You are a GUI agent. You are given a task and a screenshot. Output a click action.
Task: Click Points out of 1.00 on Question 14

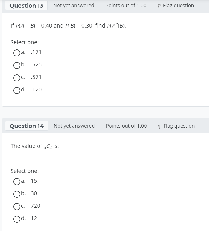pos(126,126)
